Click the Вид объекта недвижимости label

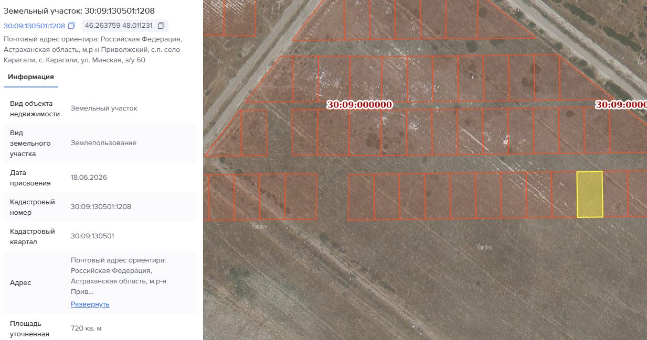pyautogui.click(x=35, y=108)
